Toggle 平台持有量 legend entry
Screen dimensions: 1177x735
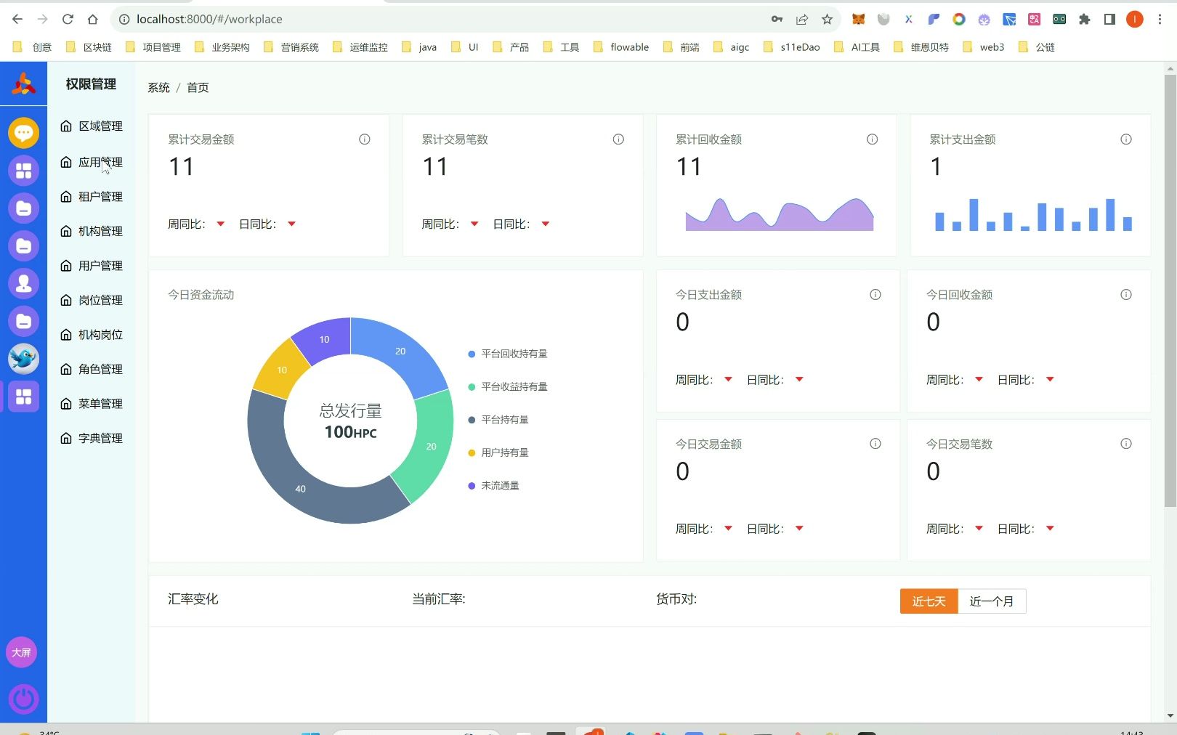click(x=498, y=420)
